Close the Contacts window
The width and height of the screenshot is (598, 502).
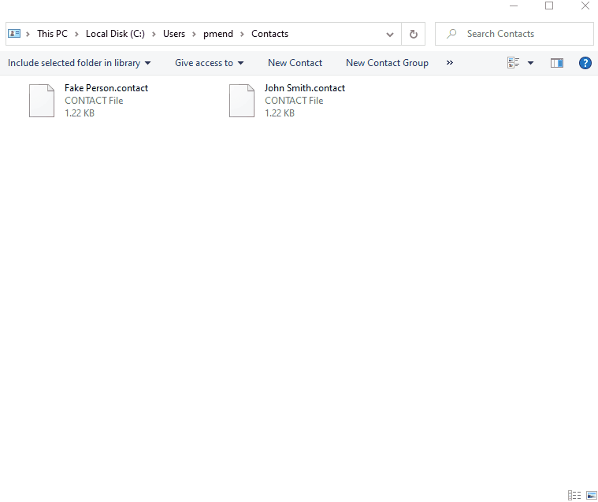tap(585, 6)
